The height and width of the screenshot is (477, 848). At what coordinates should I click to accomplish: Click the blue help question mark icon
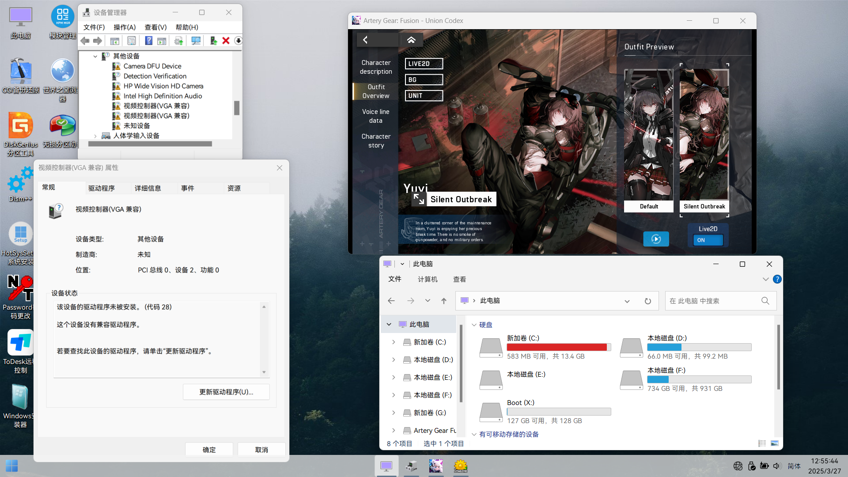point(148,41)
